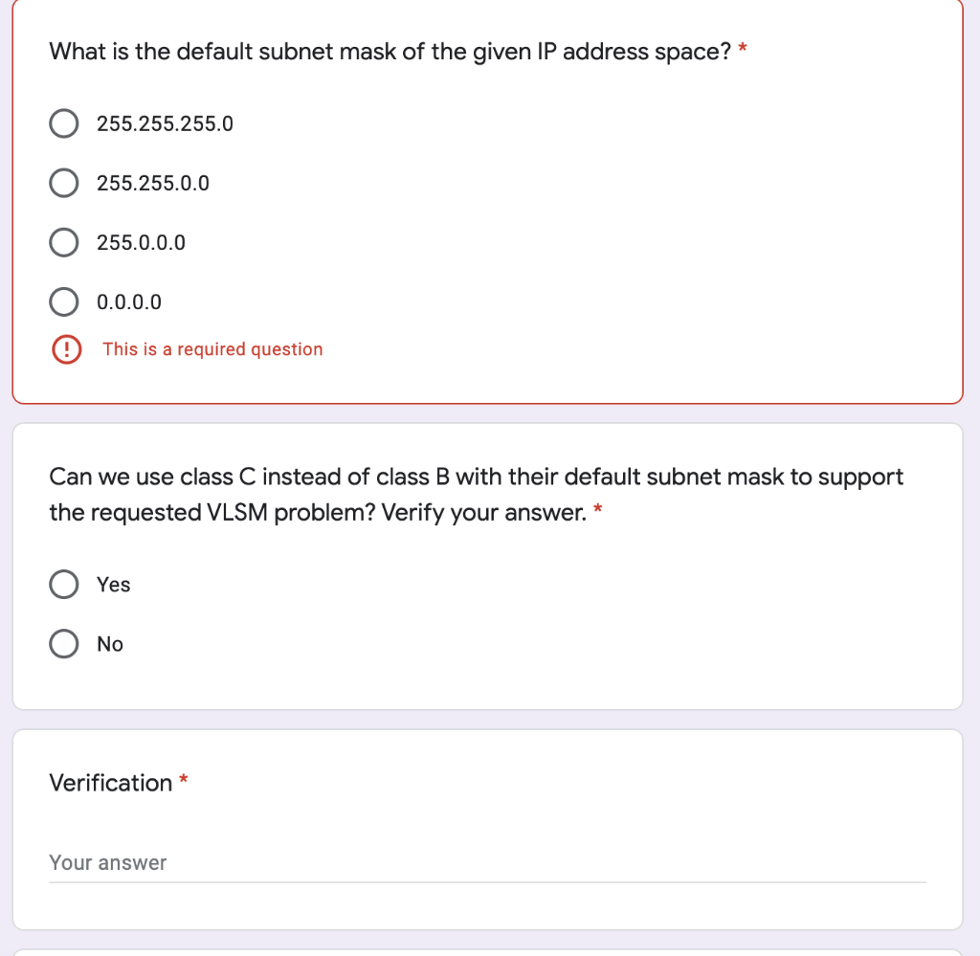This screenshot has width=980, height=956.
Task: Click the red asterisk beside Verification
Action: coord(183,782)
